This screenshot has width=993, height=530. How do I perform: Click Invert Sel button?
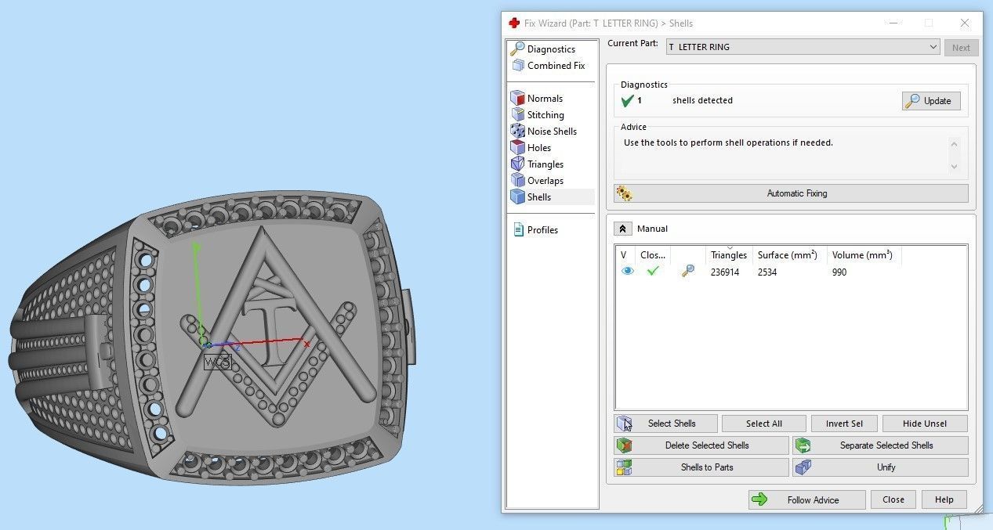[844, 424]
